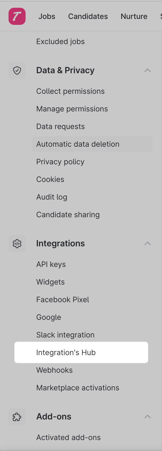The width and height of the screenshot is (162, 451).
Task: Click the Integrations gear icon
Action: tap(17, 244)
